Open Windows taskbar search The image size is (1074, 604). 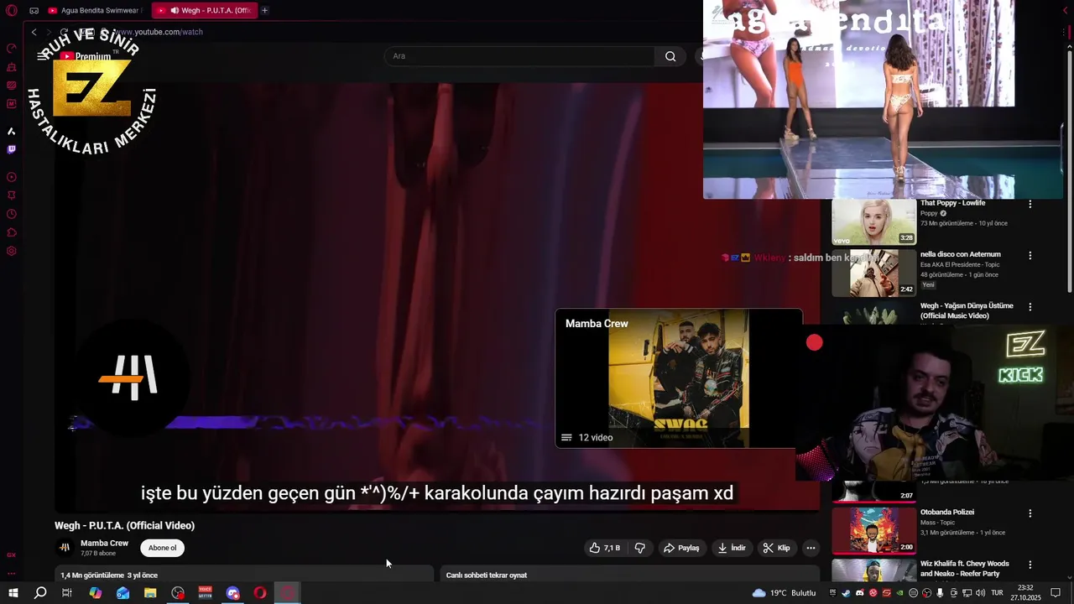click(x=40, y=593)
